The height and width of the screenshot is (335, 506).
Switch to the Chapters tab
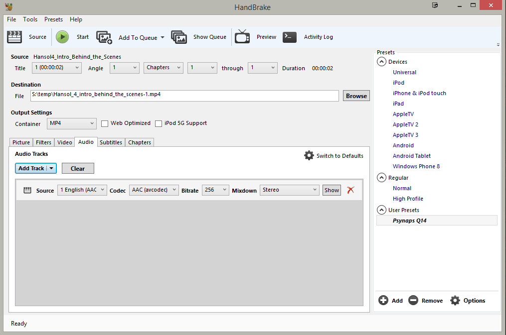click(x=140, y=142)
